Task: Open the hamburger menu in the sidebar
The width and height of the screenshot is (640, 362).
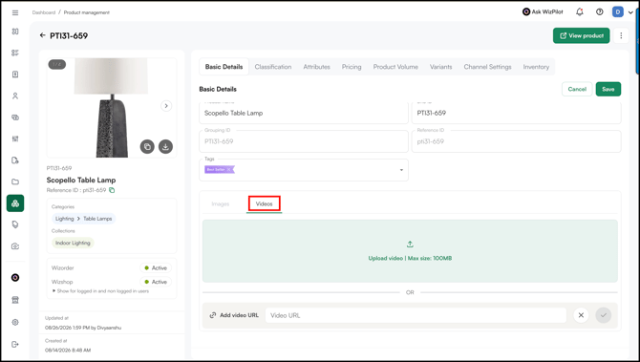Action: (15, 12)
